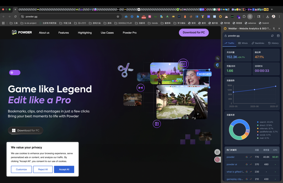Click the Powder logo
Viewport: 283px width, 183px height.
pyautogui.click(x=22, y=32)
